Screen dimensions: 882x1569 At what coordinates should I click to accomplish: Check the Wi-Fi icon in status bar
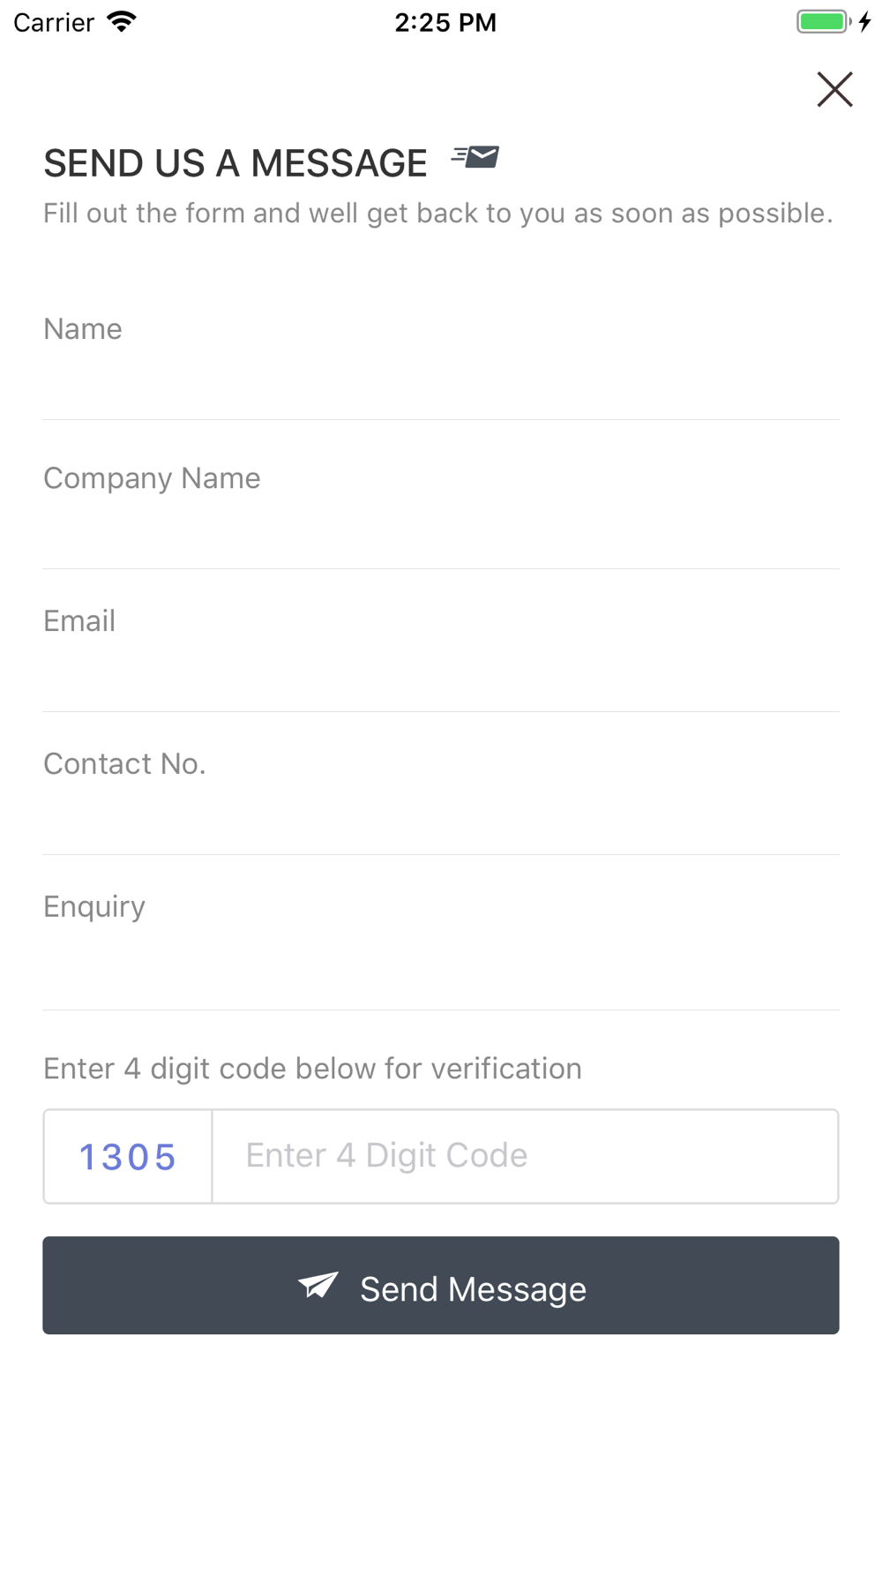coord(122,21)
